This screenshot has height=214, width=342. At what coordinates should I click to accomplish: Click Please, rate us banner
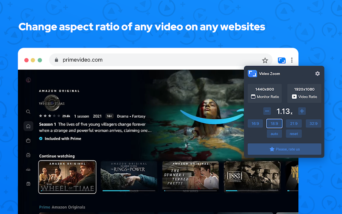(284, 149)
